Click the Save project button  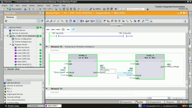point(15,9)
